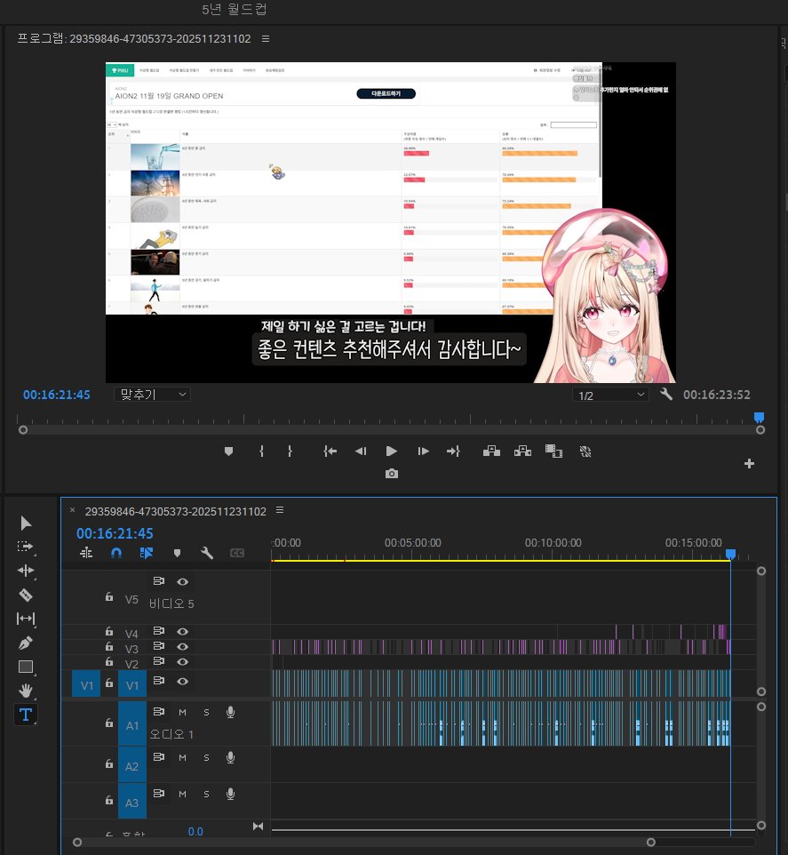Mark In point in Program monitor
Viewport: 788px width, 855px height.
click(261, 451)
